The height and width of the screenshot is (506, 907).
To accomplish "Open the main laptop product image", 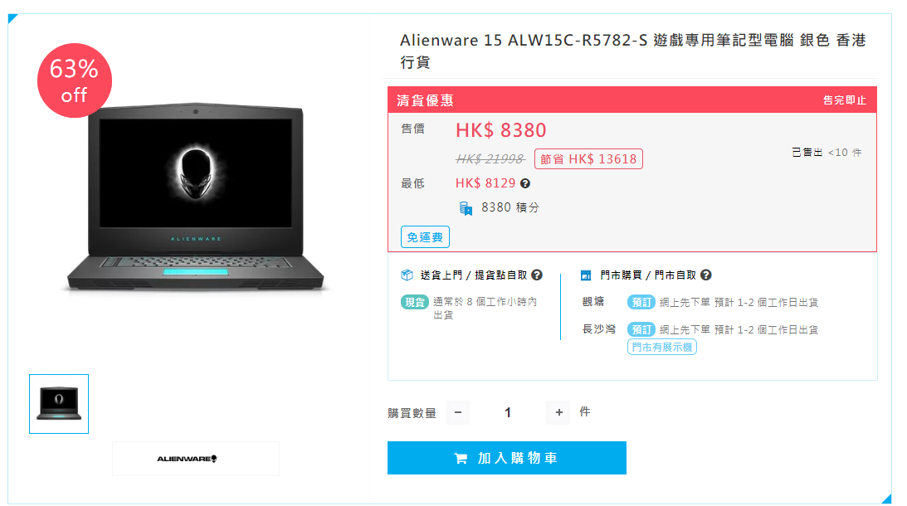I will click(x=196, y=198).
